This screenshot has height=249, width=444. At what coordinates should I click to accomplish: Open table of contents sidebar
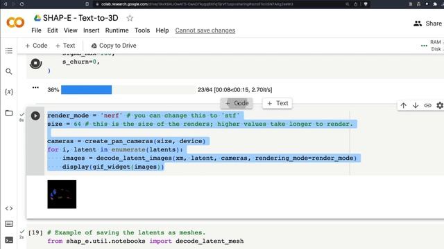[9, 50]
